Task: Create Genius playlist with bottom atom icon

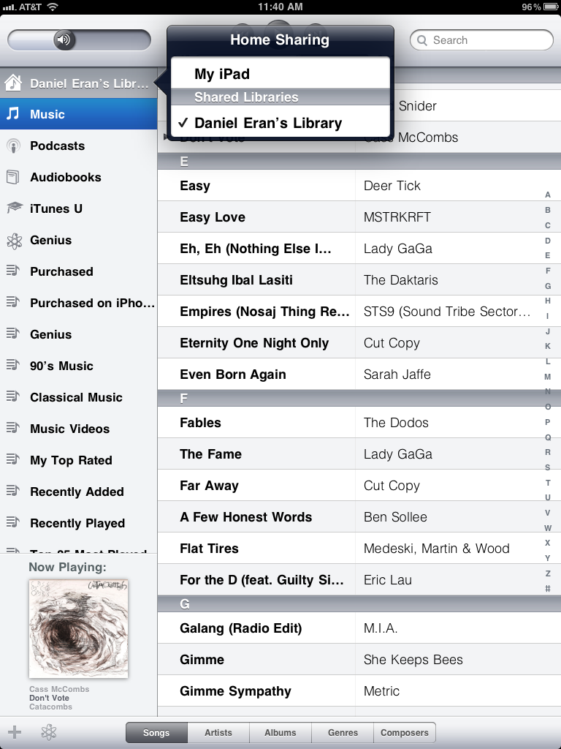Action: point(49,731)
